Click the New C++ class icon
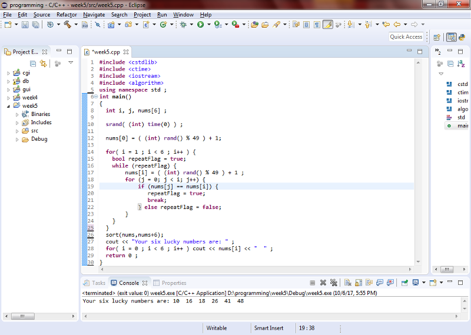471x335 pixels. tap(164, 25)
